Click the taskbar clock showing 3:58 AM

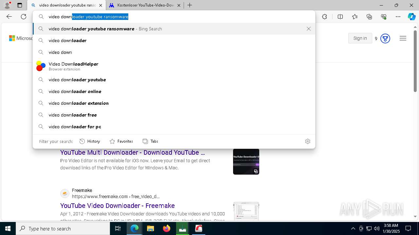(391, 228)
